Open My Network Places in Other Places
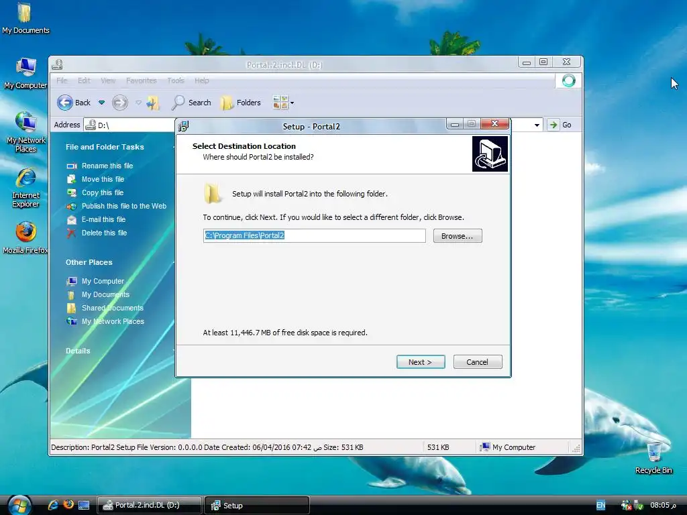The image size is (687, 515). click(113, 321)
